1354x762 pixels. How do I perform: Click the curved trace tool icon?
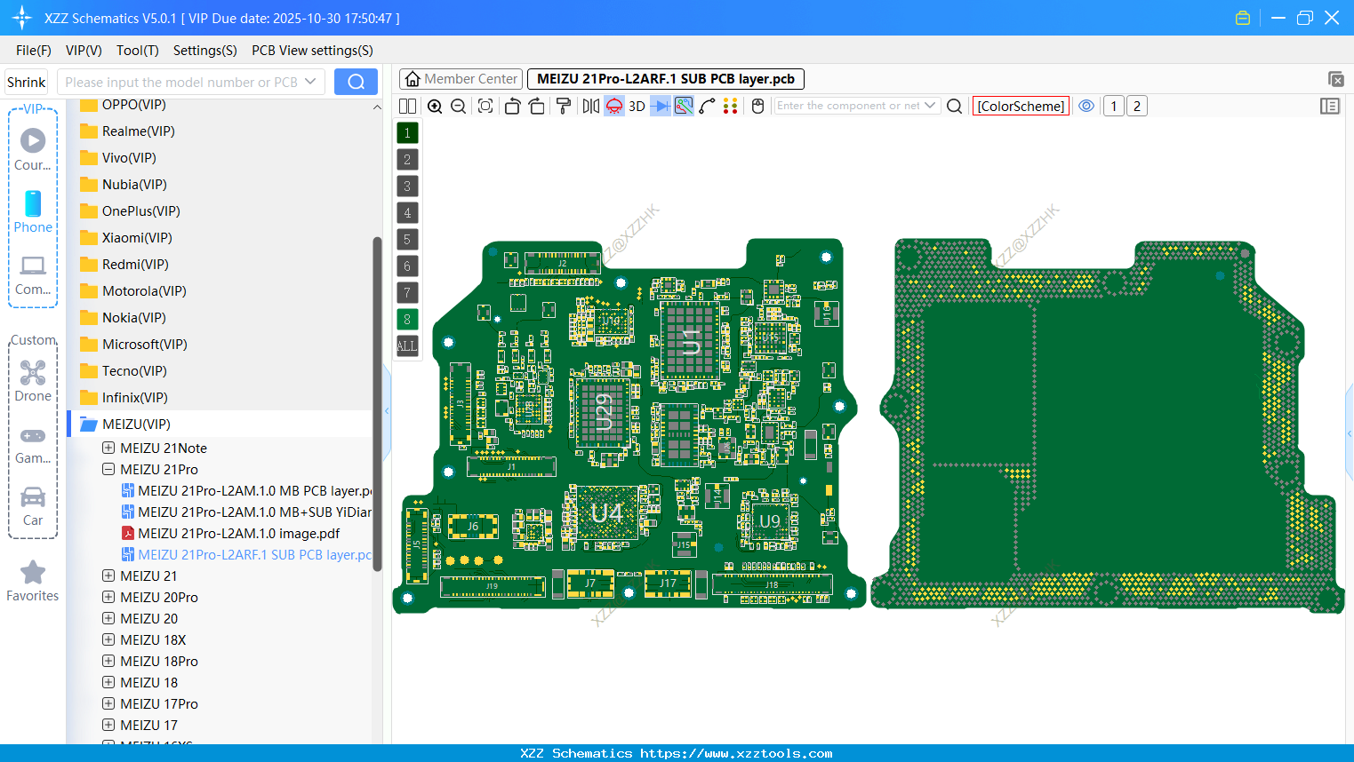[x=707, y=106]
